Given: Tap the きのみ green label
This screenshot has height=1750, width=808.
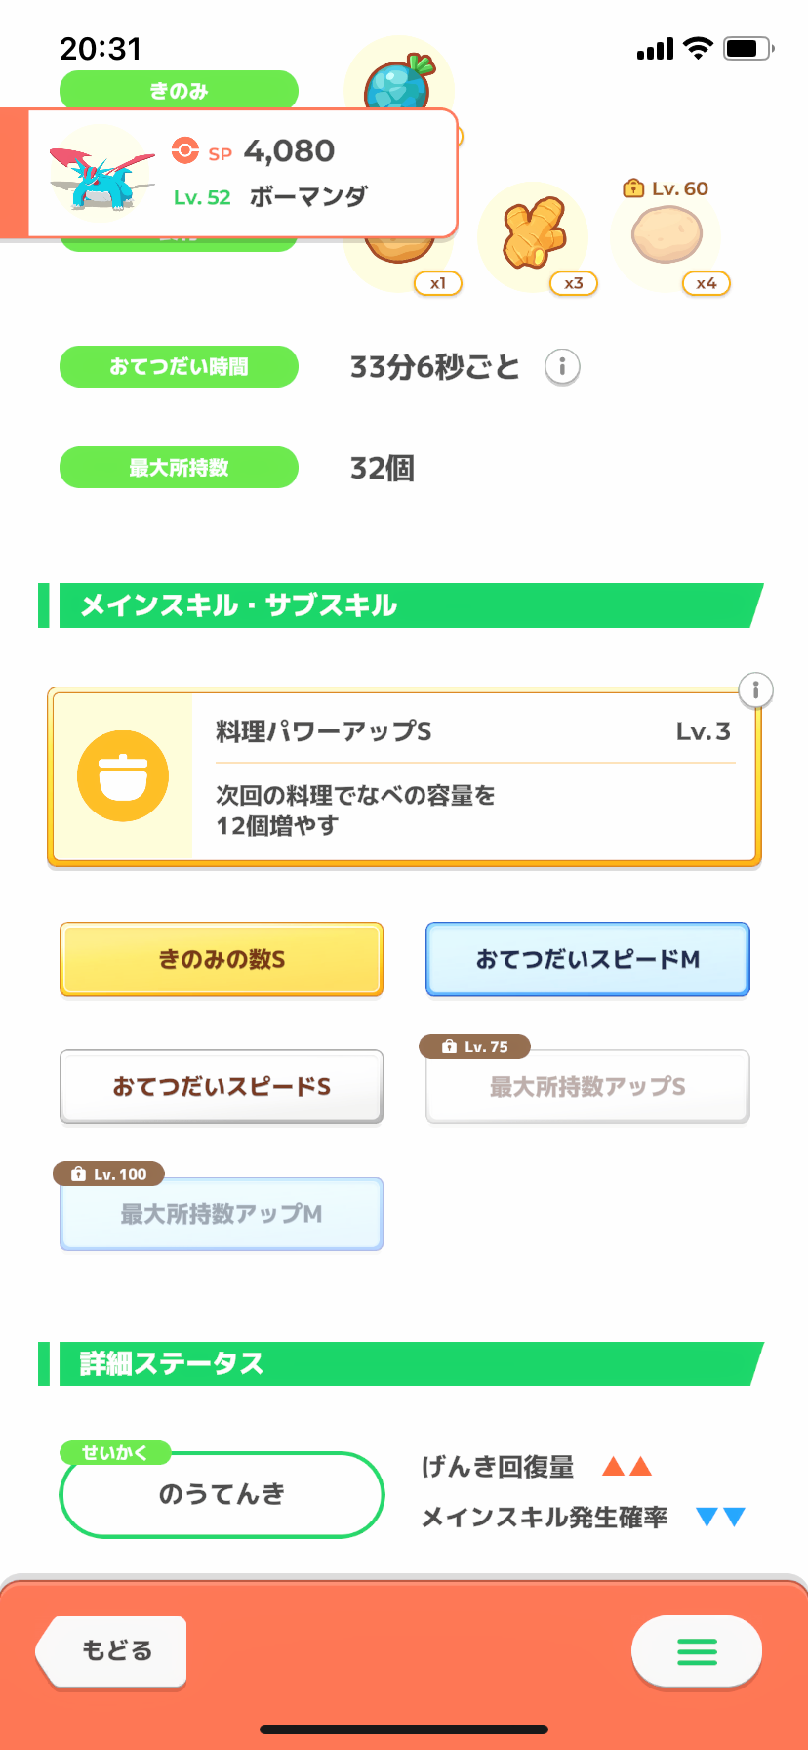Looking at the screenshot, I should [x=179, y=90].
